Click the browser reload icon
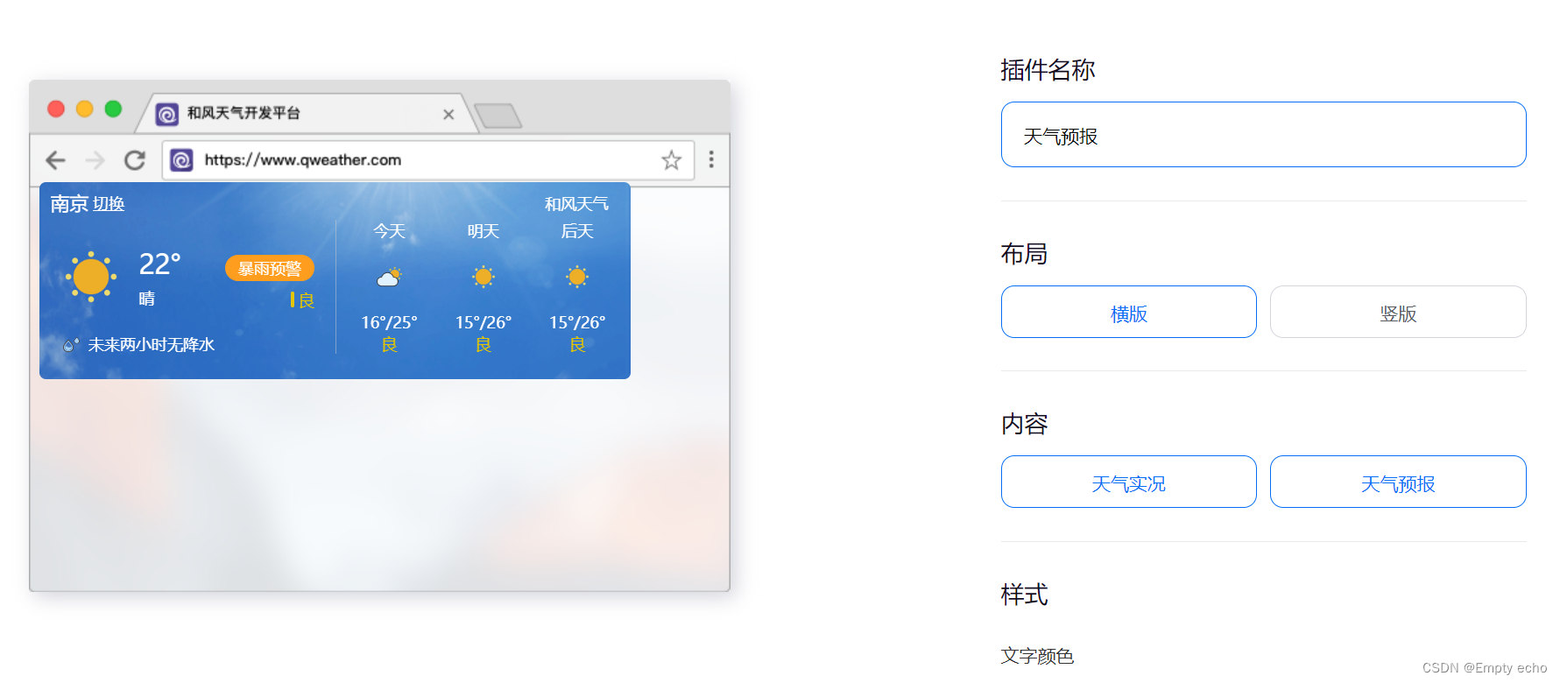The height and width of the screenshot is (683, 1560). pos(135,160)
